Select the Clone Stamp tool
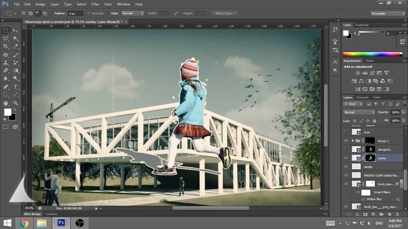 pos(6,62)
